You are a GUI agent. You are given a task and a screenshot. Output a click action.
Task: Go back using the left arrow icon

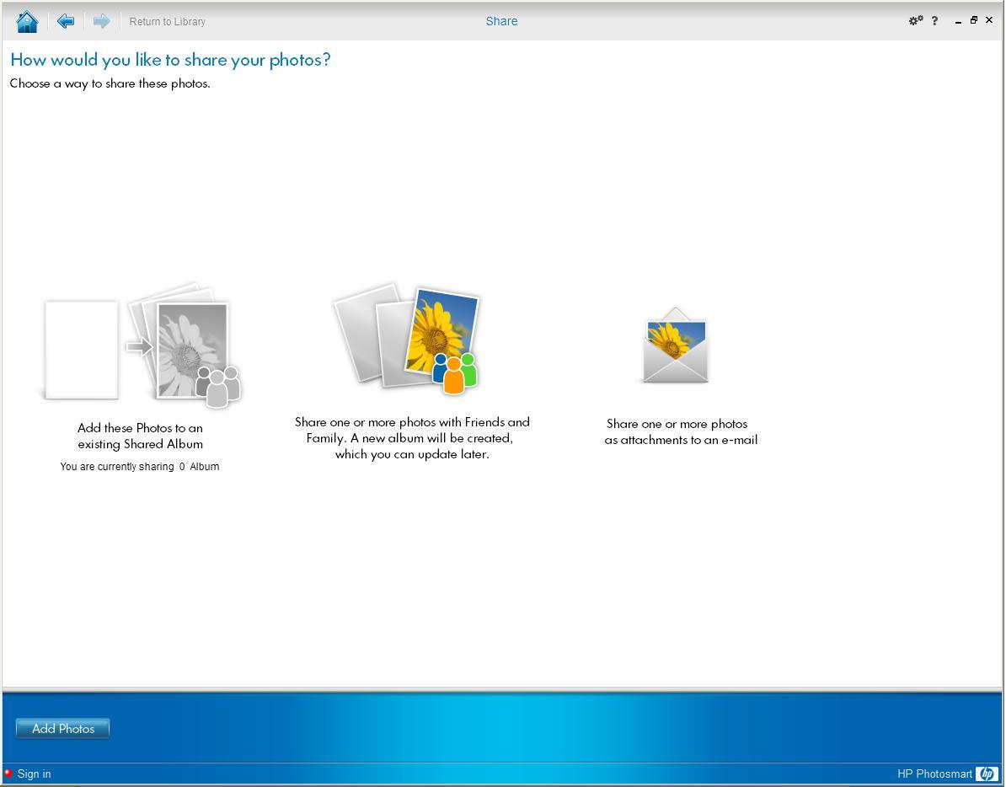click(x=65, y=21)
